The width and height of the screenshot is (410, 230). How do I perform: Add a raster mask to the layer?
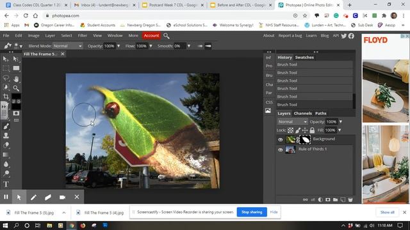328,200
